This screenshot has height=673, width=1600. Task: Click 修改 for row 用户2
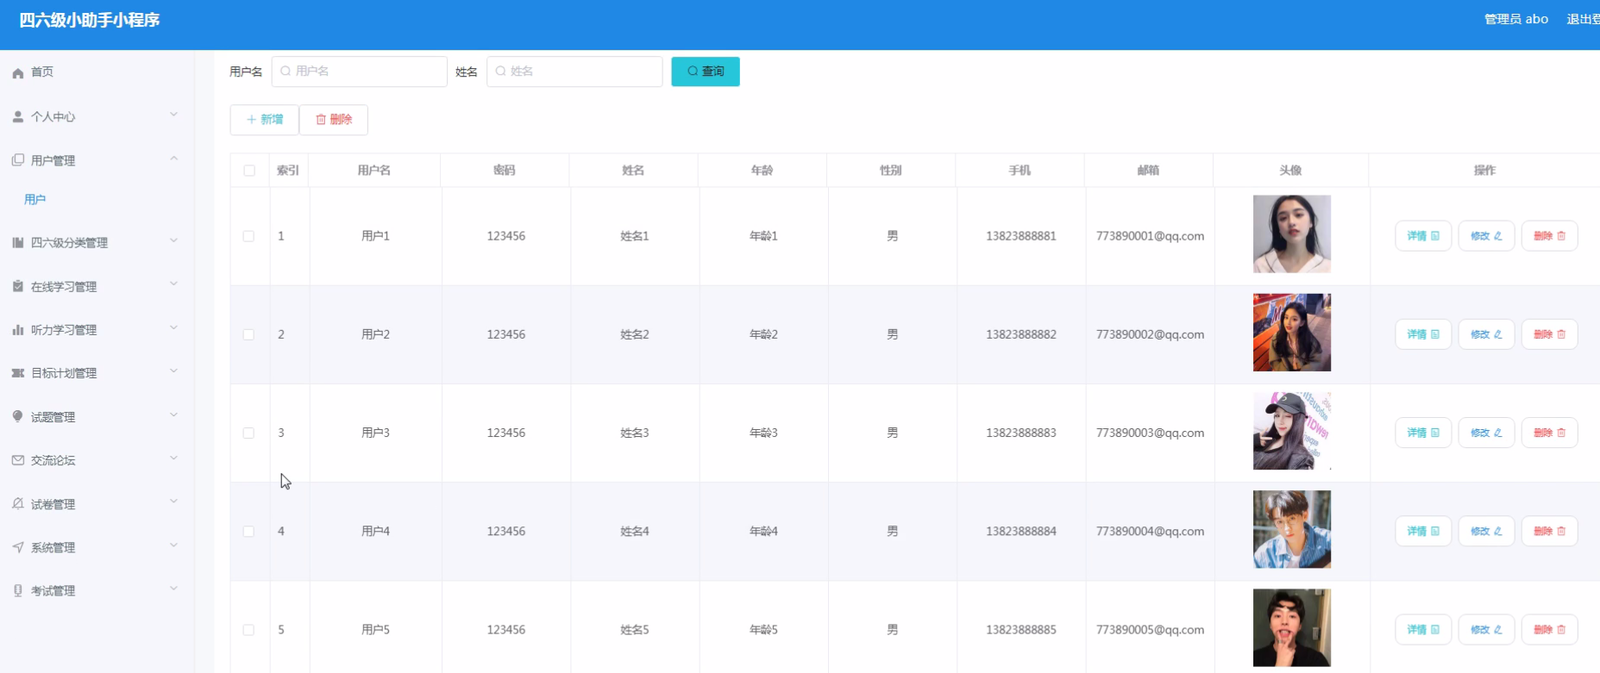coord(1486,334)
